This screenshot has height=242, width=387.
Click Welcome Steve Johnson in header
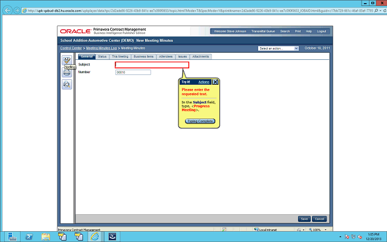point(230,31)
